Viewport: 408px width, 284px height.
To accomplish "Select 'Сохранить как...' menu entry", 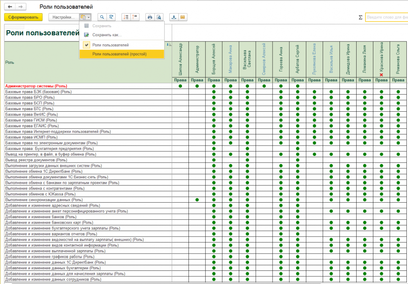I will coord(107,35).
